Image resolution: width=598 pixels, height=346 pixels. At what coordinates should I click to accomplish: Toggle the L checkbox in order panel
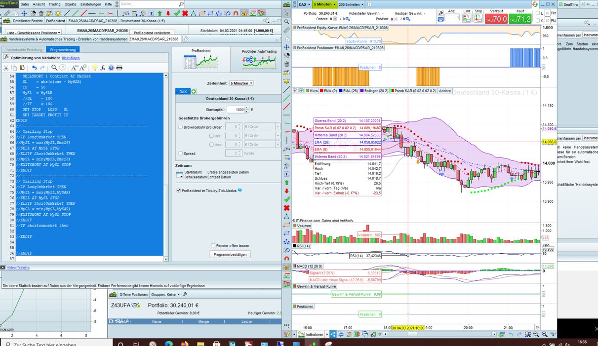(x=539, y=13)
